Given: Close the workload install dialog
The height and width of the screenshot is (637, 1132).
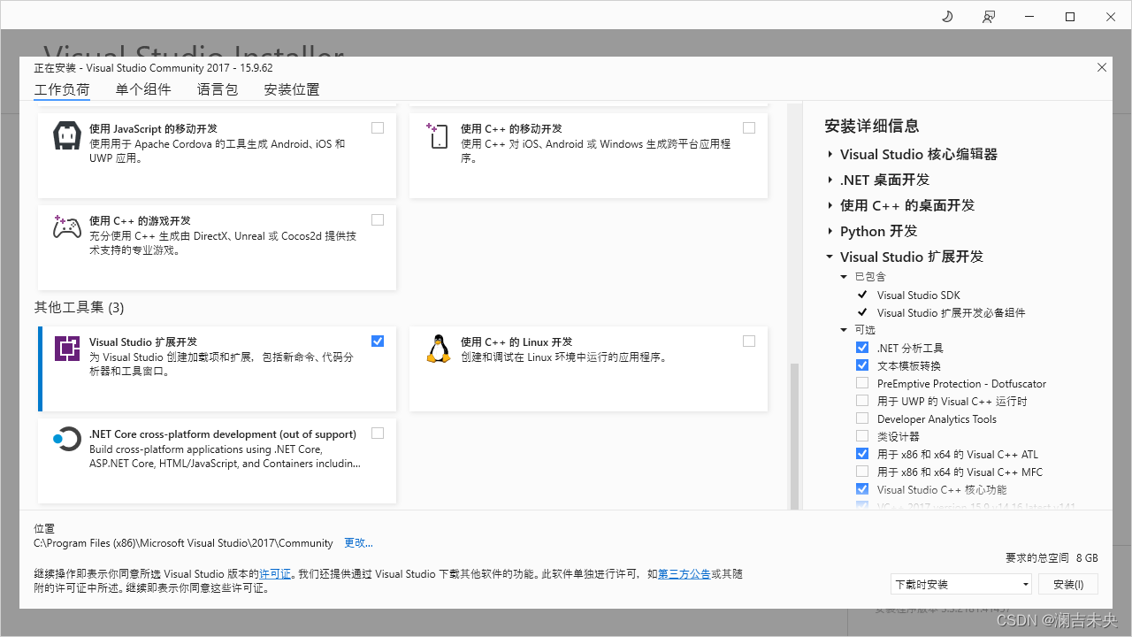Looking at the screenshot, I should [x=1102, y=67].
